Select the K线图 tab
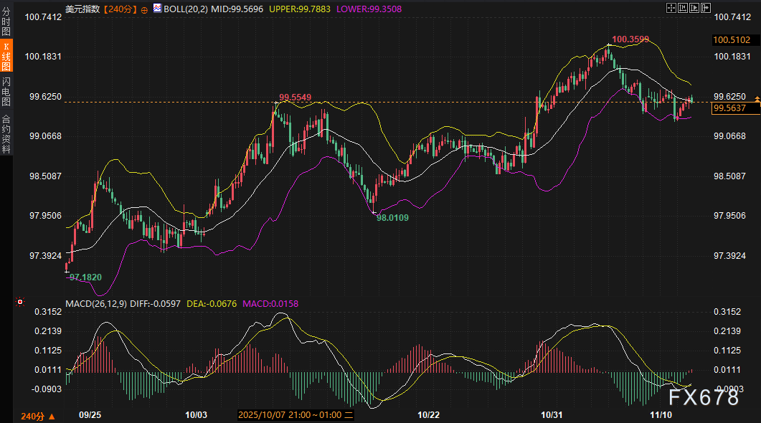Image resolution: width=761 pixels, height=423 pixels. 6,56
